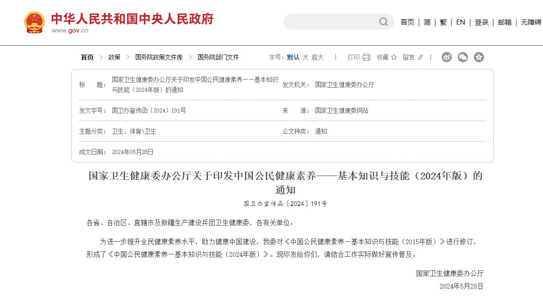Switch to simplified Chinese 简

(427, 22)
